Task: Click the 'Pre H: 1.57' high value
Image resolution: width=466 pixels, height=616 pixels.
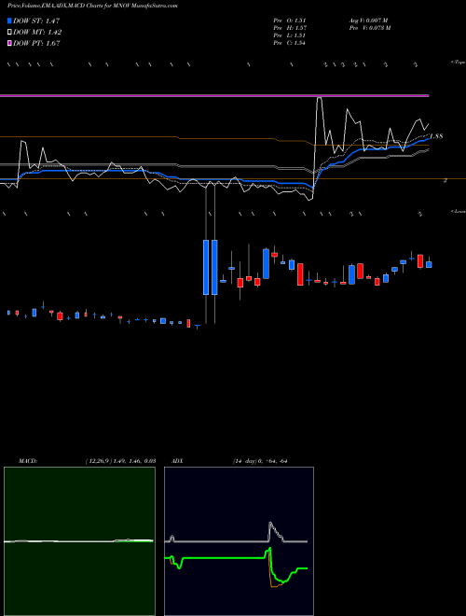Action: [x=290, y=28]
